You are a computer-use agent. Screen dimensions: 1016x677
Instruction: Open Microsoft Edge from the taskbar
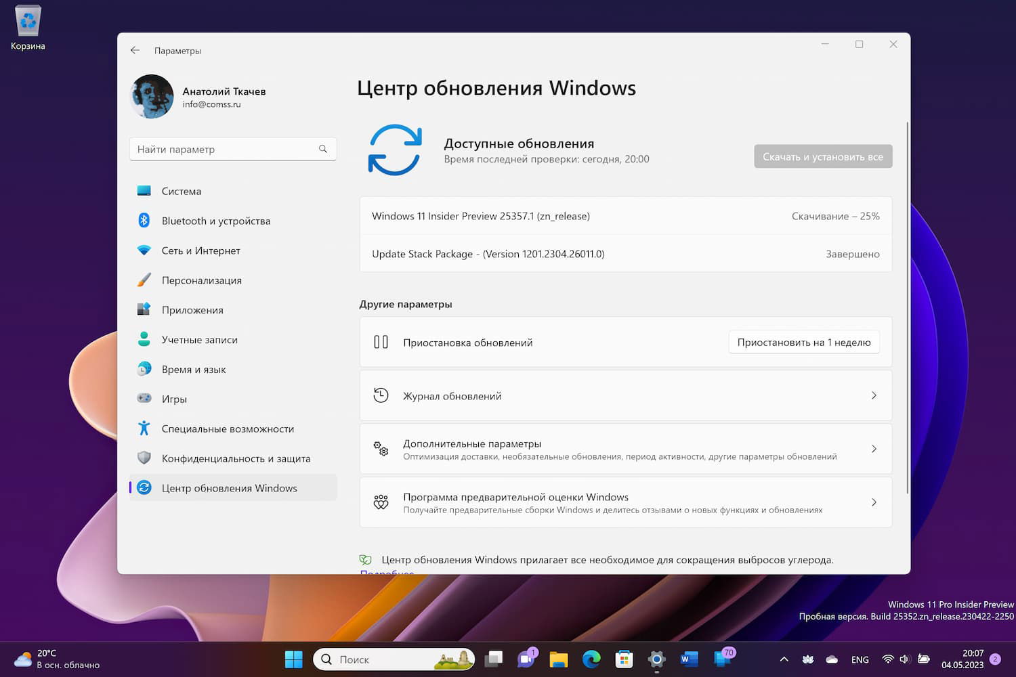(591, 659)
